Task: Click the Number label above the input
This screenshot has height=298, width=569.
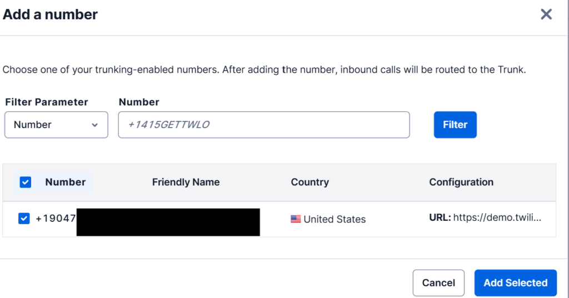Action: click(x=139, y=102)
